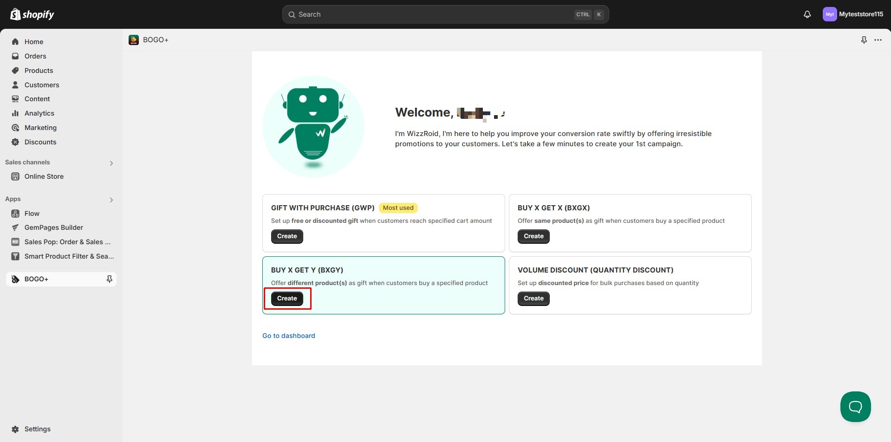Create a Buy X Get Y campaign

point(287,299)
